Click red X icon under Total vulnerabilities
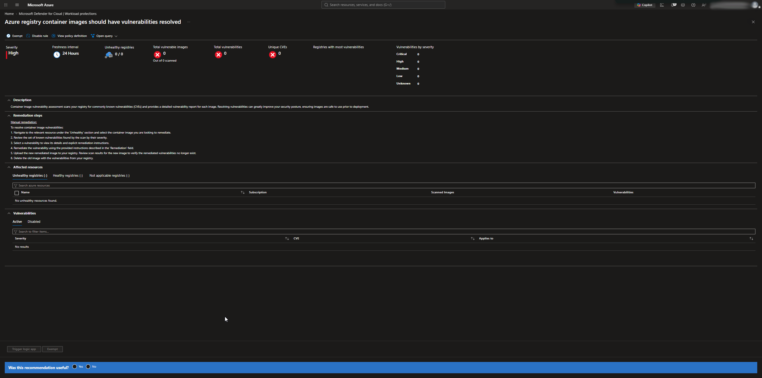Viewport: 762px width, 378px height. tap(218, 54)
